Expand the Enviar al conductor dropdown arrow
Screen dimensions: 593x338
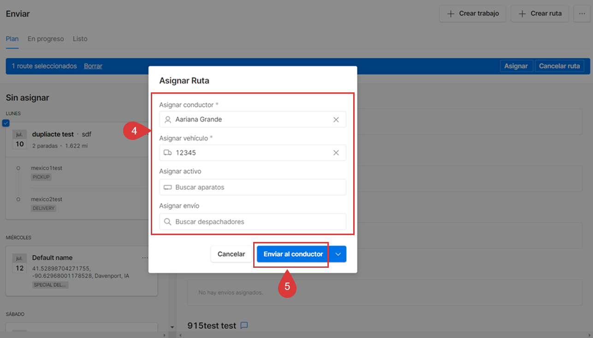tap(338, 254)
